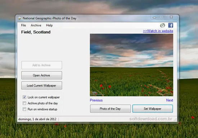Go to the Next photo

pyautogui.click(x=170, y=100)
